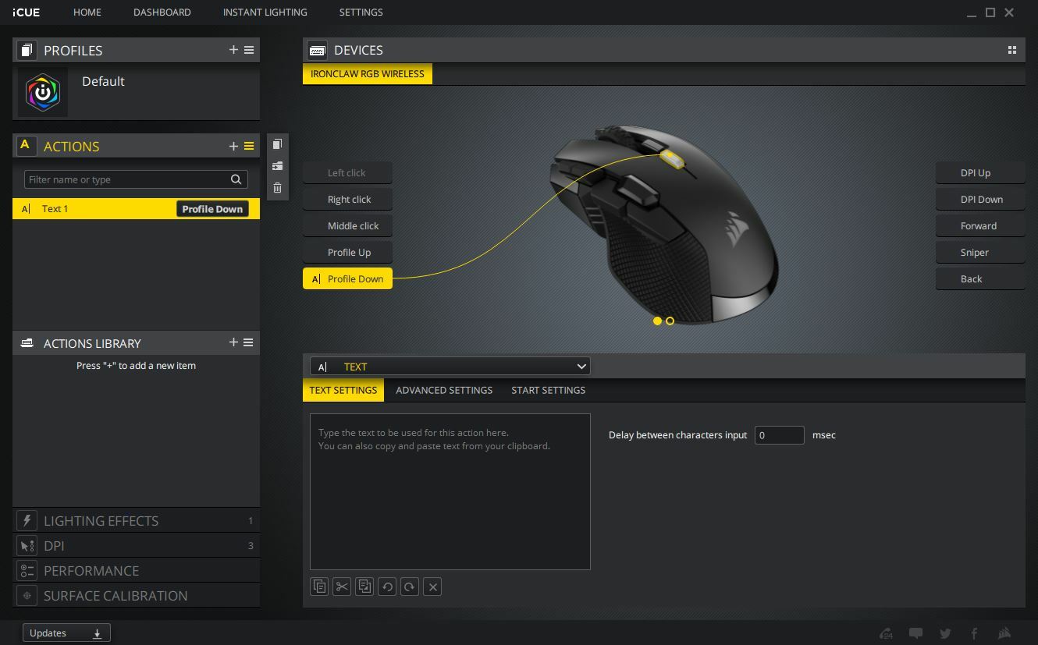Click the Sniper button assignment
Image resolution: width=1038 pixels, height=645 pixels.
(980, 252)
